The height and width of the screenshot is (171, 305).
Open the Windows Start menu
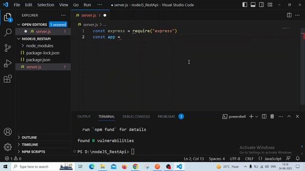[5, 167]
